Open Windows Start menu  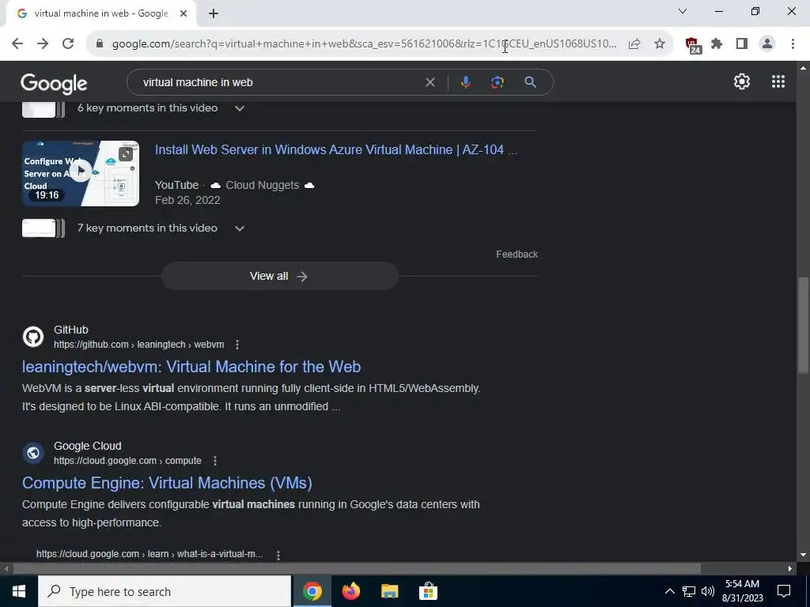19,591
